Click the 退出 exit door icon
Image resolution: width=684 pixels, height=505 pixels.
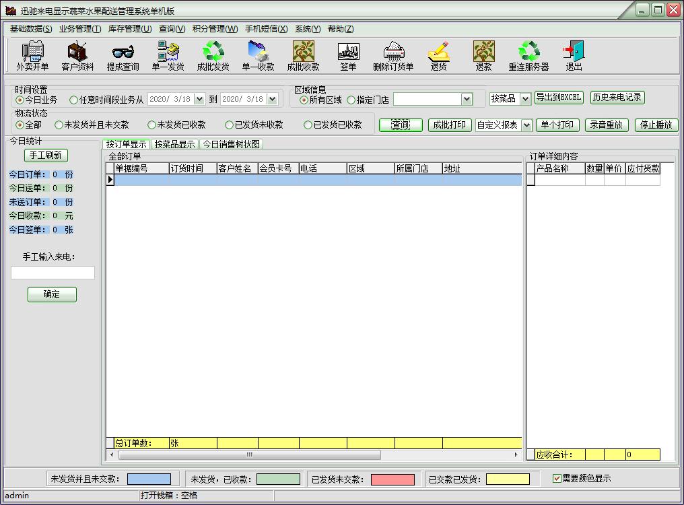click(574, 56)
